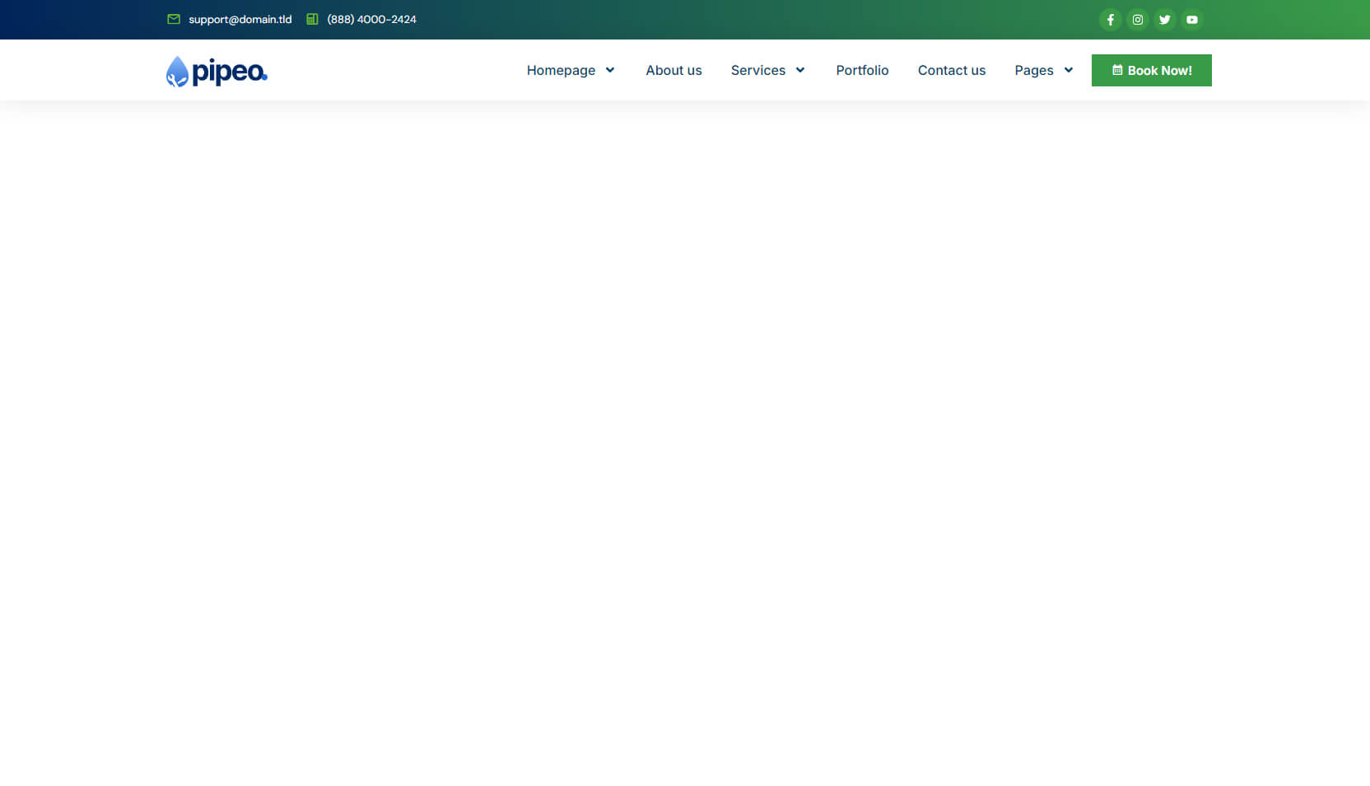
Task: Select the Pages menu item
Action: pos(1033,70)
